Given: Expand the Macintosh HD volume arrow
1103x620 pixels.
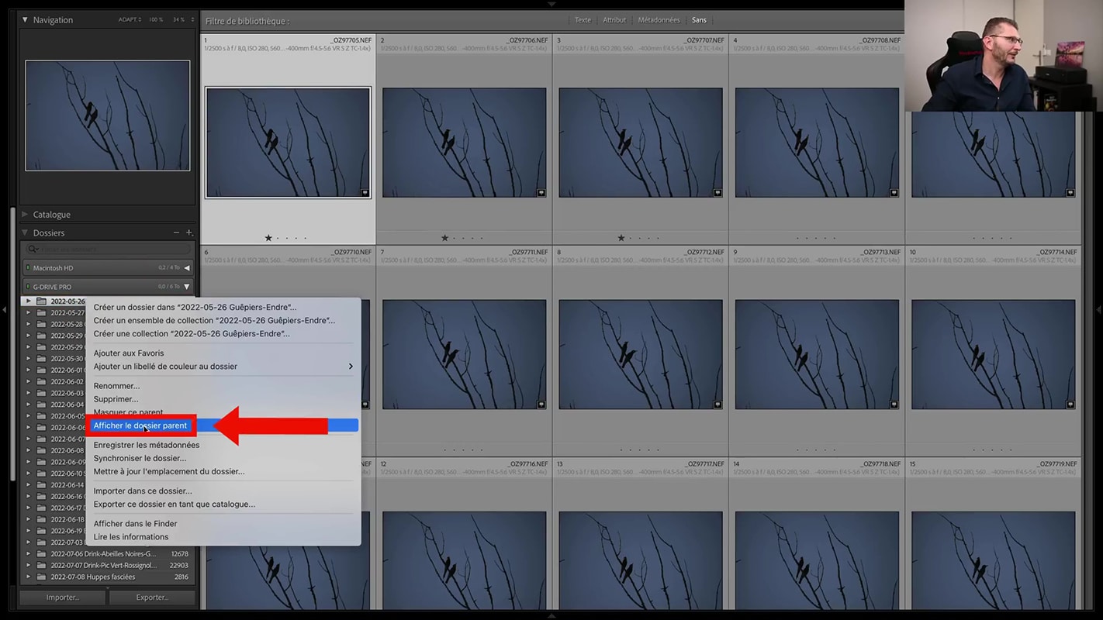Looking at the screenshot, I should [x=186, y=268].
